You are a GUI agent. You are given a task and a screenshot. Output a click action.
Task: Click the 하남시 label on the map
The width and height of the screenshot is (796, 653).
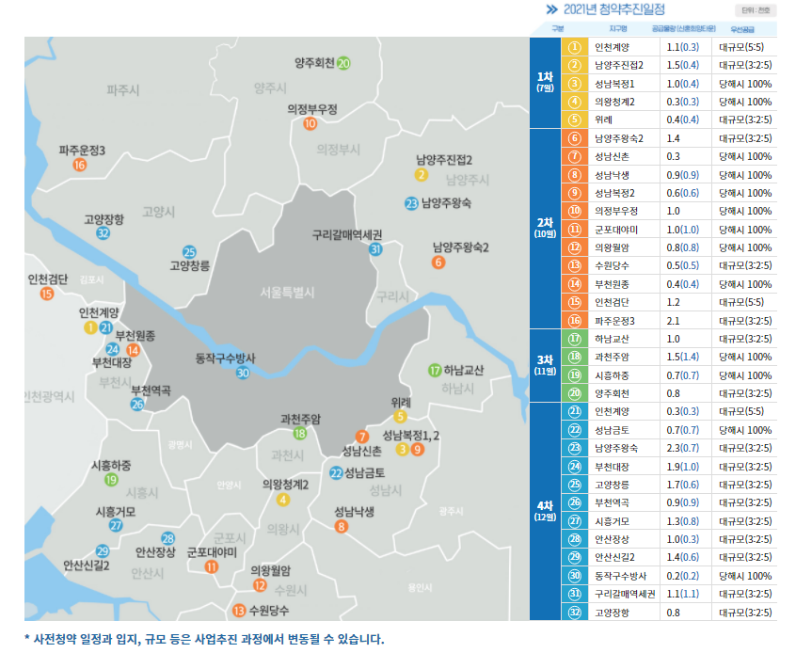click(457, 389)
